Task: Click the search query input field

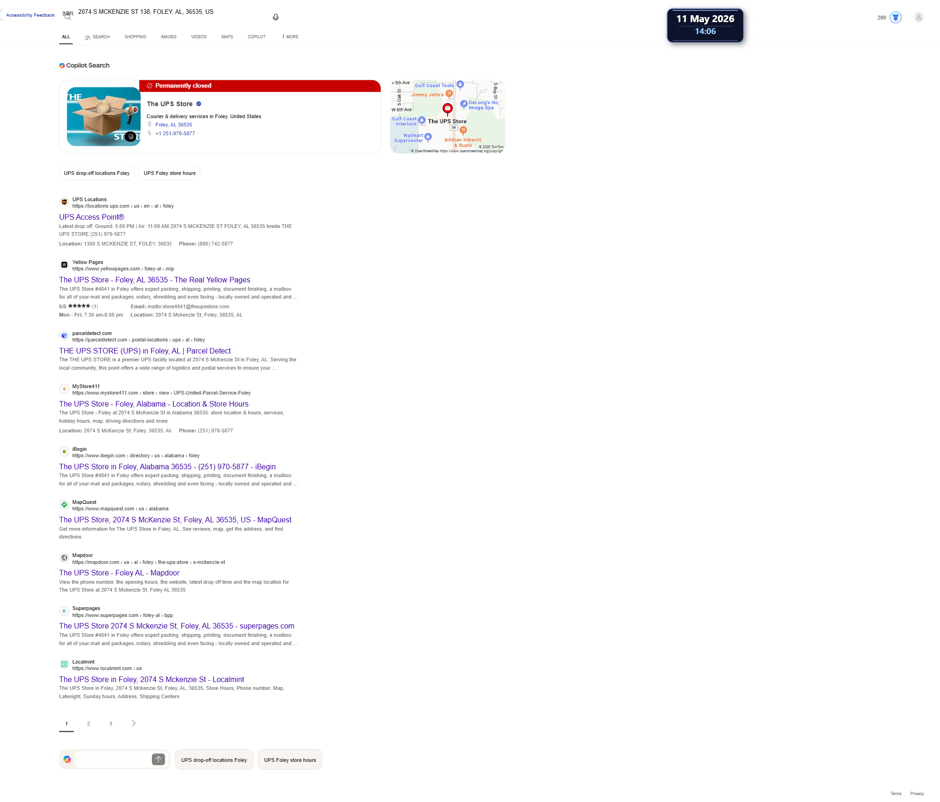Action: (171, 12)
